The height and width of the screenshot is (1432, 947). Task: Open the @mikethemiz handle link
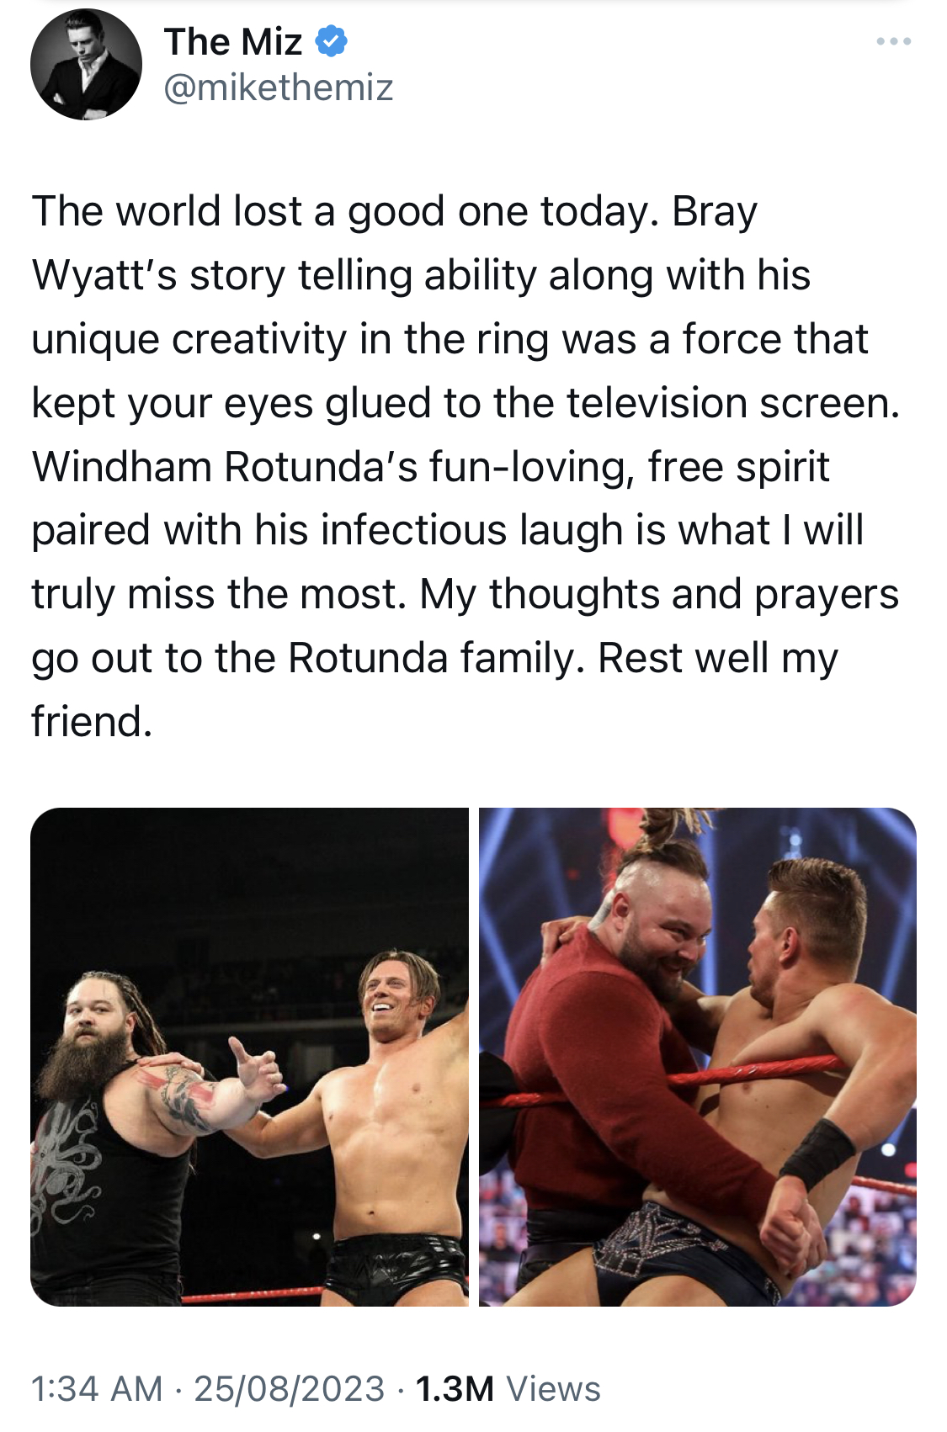[x=278, y=88]
